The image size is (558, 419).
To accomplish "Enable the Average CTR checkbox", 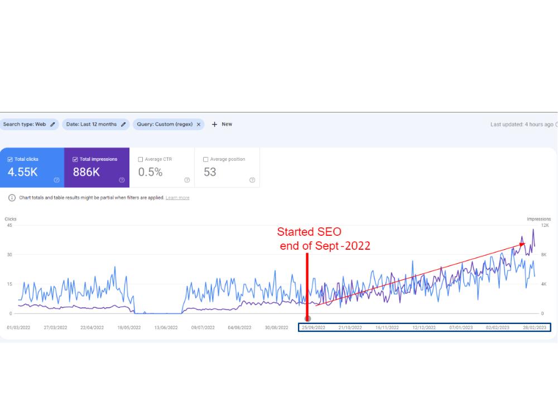I will (x=140, y=159).
